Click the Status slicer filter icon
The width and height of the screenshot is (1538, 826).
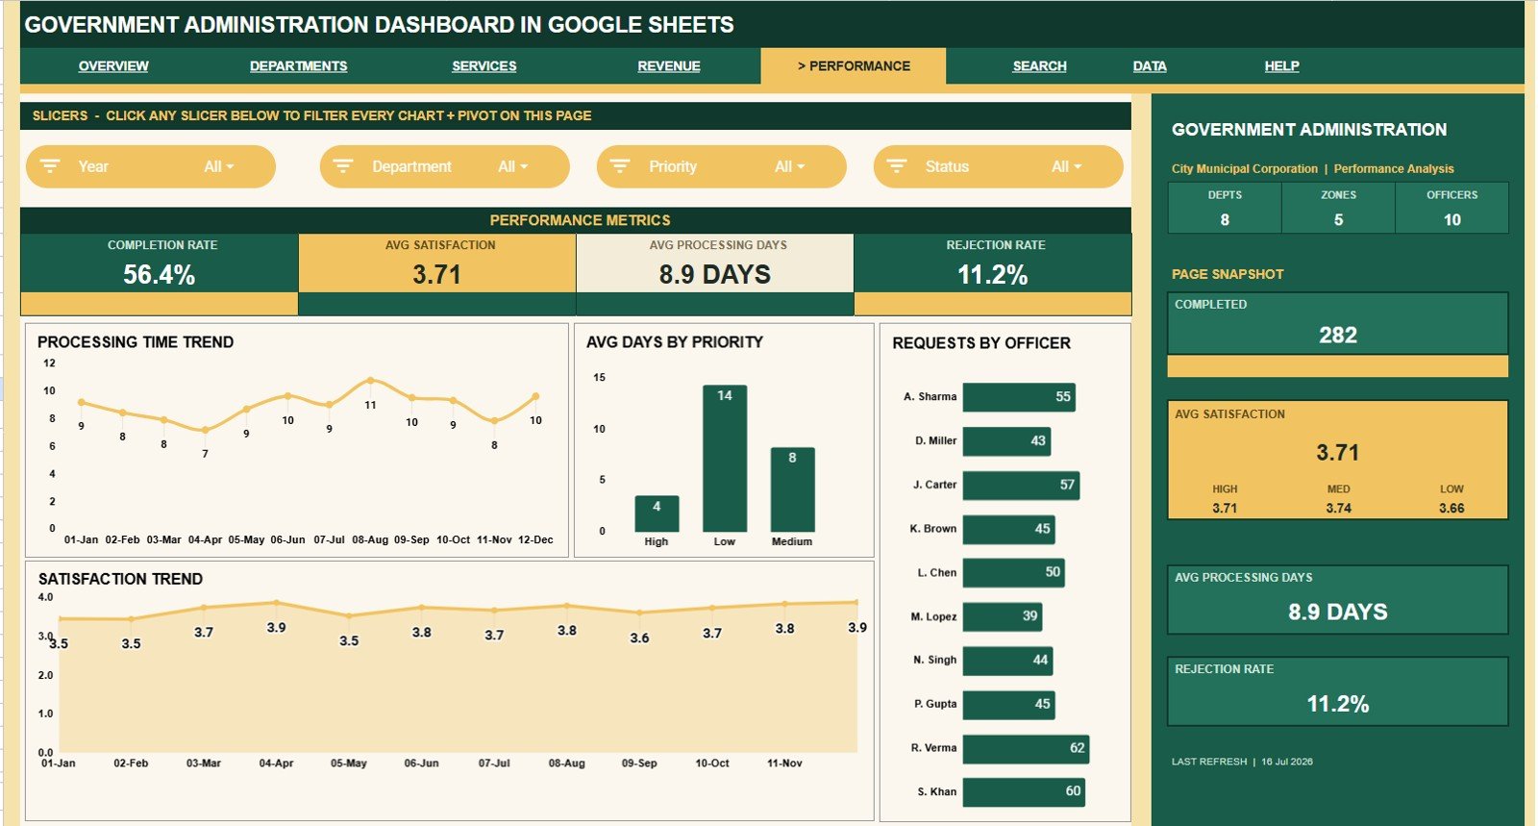[x=897, y=166]
